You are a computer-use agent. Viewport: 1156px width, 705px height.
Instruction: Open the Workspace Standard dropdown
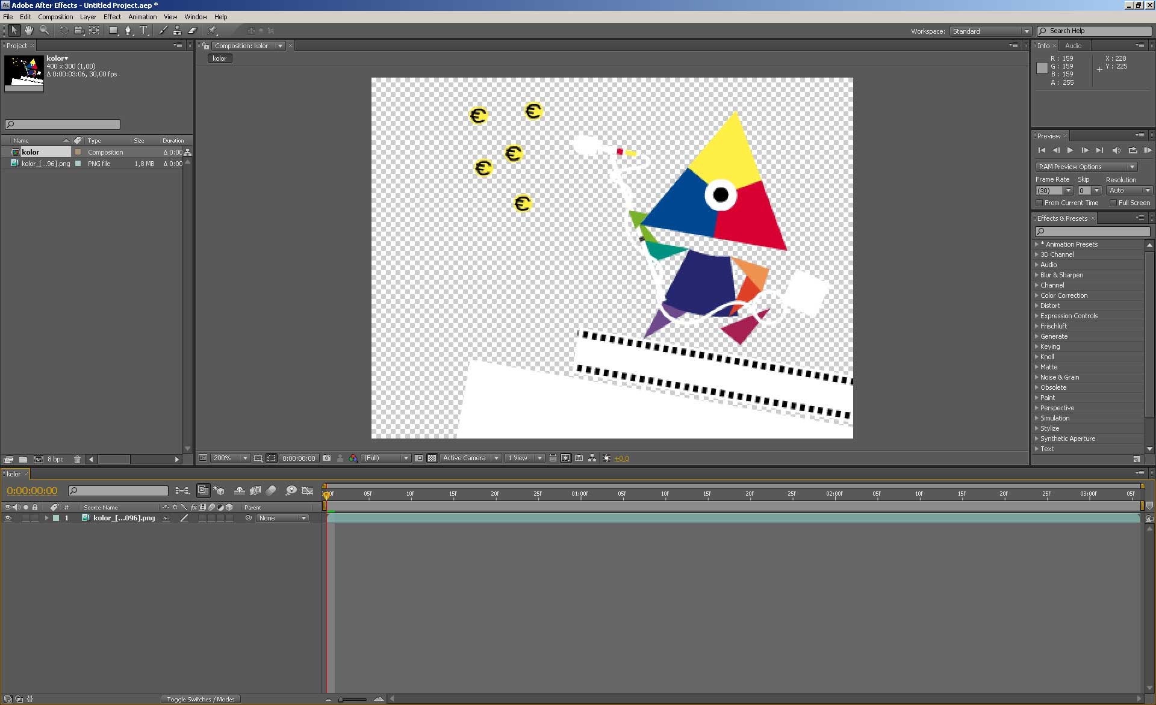(990, 31)
